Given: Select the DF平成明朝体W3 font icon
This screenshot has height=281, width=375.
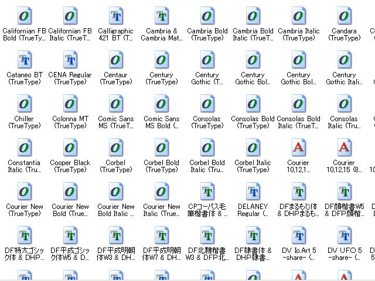Looking at the screenshot, I should pos(116,235).
